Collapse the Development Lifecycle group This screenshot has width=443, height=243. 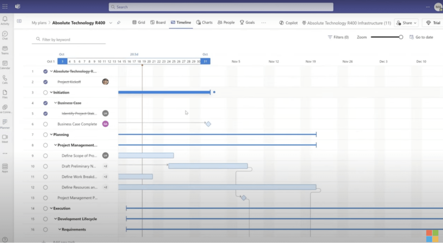pyautogui.click(x=55, y=219)
